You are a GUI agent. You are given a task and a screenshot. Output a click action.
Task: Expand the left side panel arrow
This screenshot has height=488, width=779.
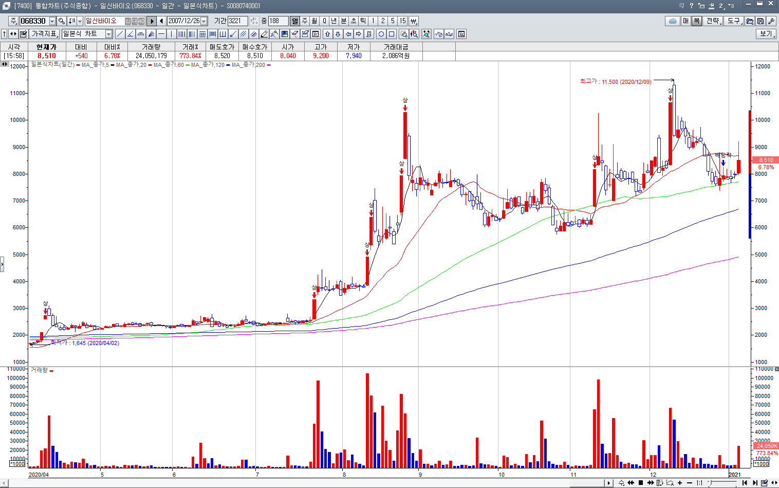click(x=2, y=264)
